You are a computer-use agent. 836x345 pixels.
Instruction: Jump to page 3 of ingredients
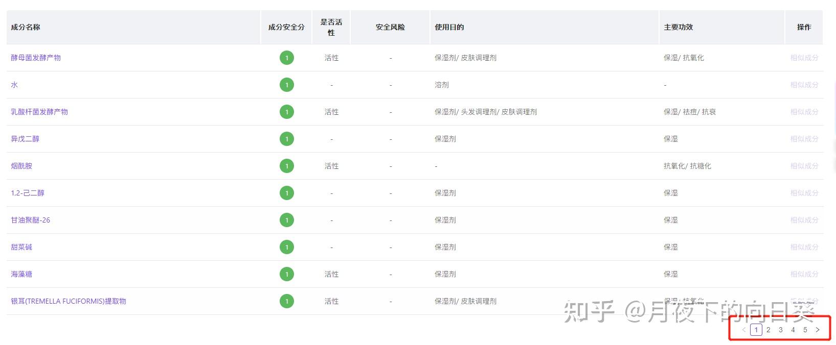click(781, 330)
